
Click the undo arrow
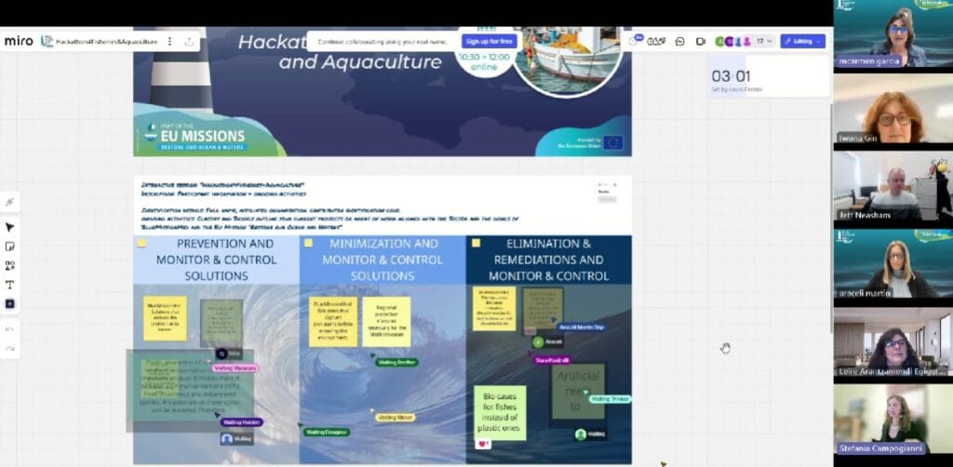pyautogui.click(x=10, y=328)
